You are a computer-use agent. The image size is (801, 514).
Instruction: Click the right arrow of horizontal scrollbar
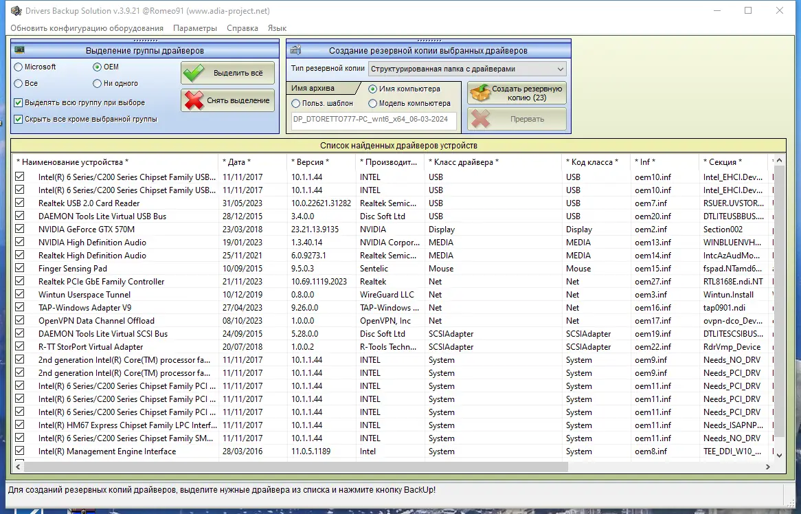click(x=768, y=467)
